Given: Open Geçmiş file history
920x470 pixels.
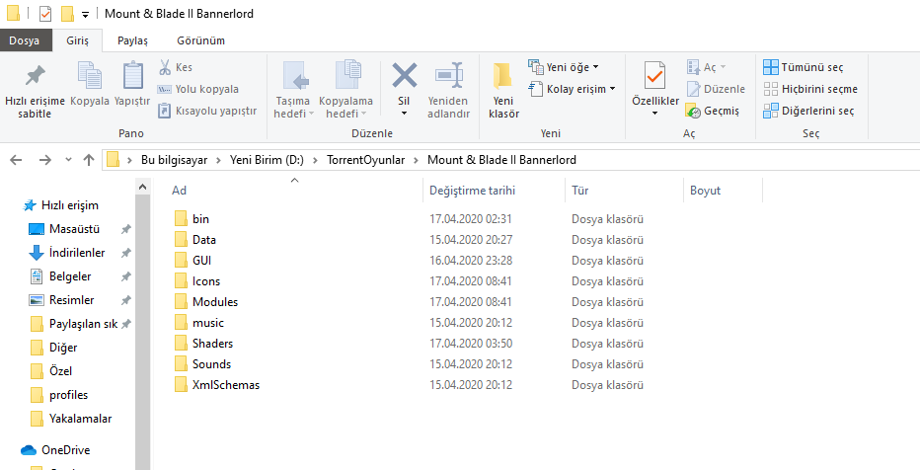Looking at the screenshot, I should (713, 111).
